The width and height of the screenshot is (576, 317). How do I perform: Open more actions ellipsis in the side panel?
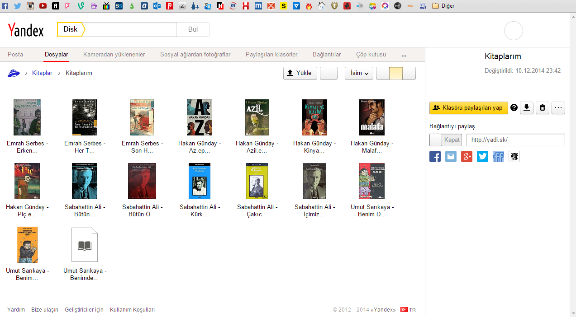click(x=558, y=108)
